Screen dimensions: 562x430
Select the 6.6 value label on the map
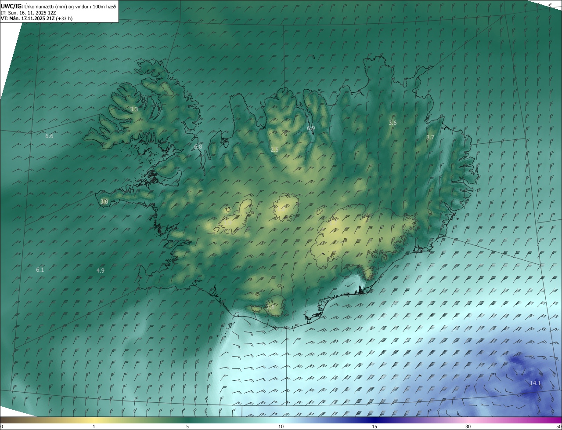pos(49,136)
